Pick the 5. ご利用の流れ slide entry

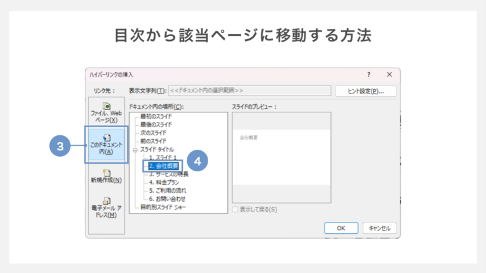(168, 190)
